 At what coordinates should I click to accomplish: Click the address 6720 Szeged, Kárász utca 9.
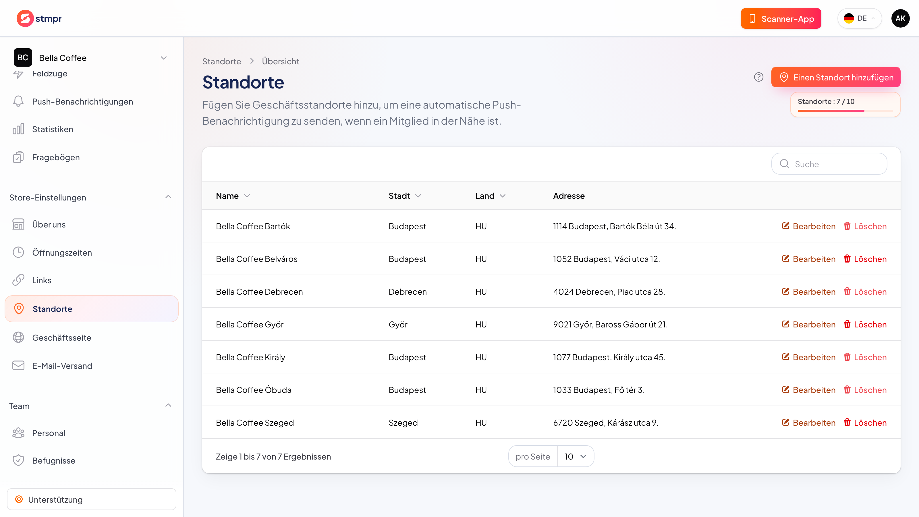[x=605, y=423]
